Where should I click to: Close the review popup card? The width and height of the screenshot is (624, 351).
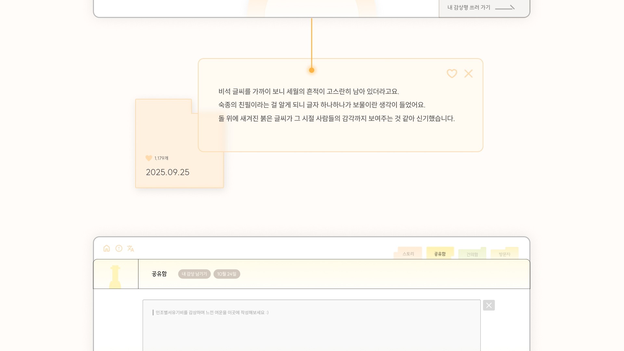point(468,74)
